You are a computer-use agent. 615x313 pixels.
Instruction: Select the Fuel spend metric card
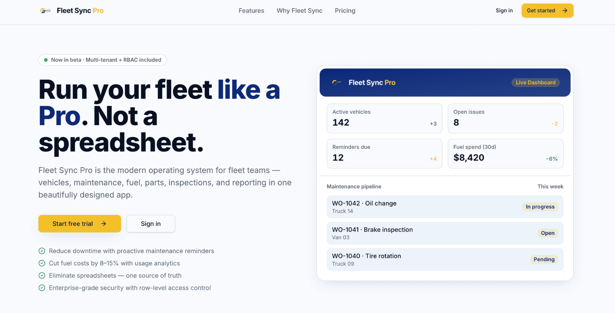[505, 153]
